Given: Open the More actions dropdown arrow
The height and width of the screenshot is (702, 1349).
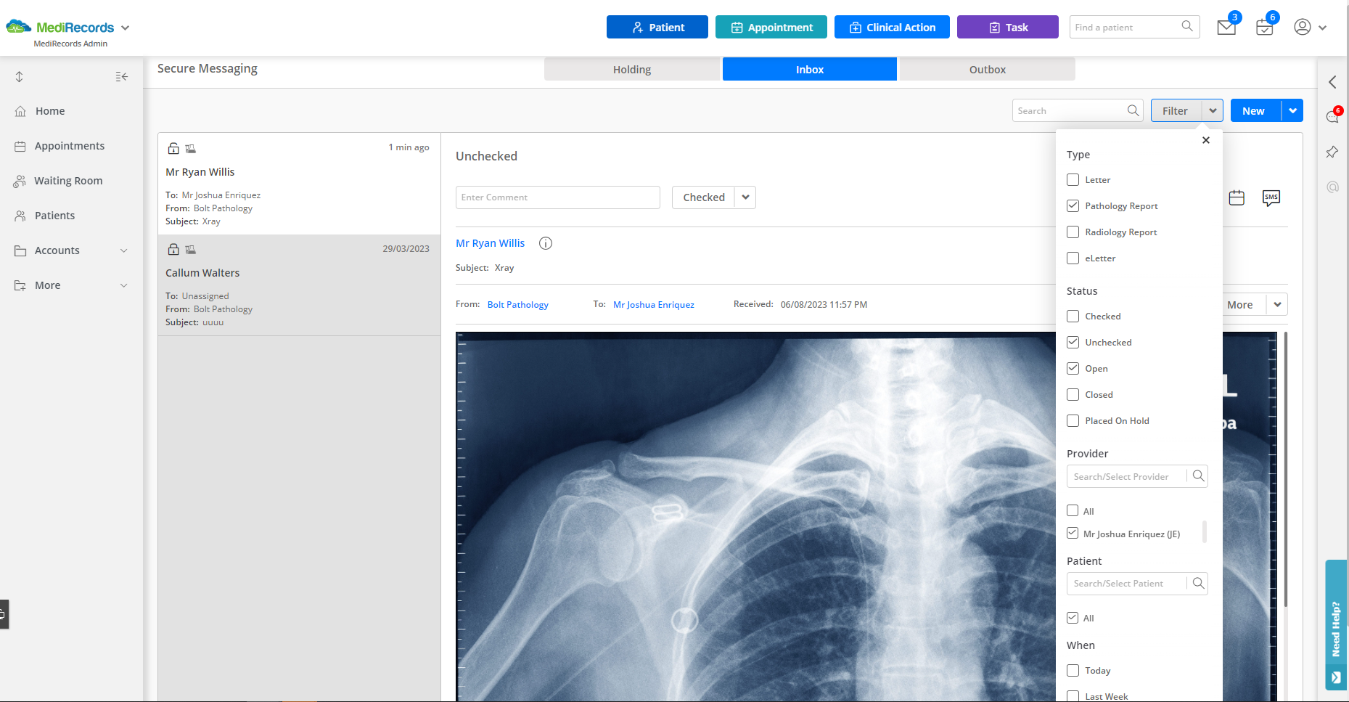Looking at the screenshot, I should coord(1277,304).
